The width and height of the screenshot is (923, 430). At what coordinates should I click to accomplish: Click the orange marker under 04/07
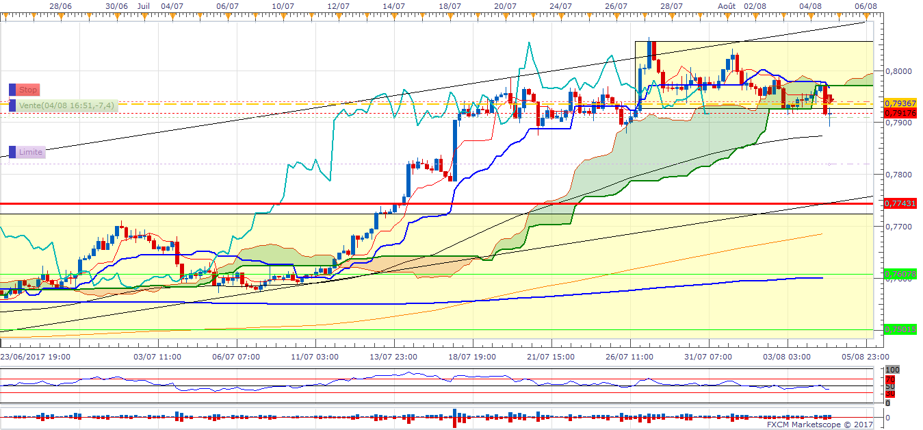[172, 17]
